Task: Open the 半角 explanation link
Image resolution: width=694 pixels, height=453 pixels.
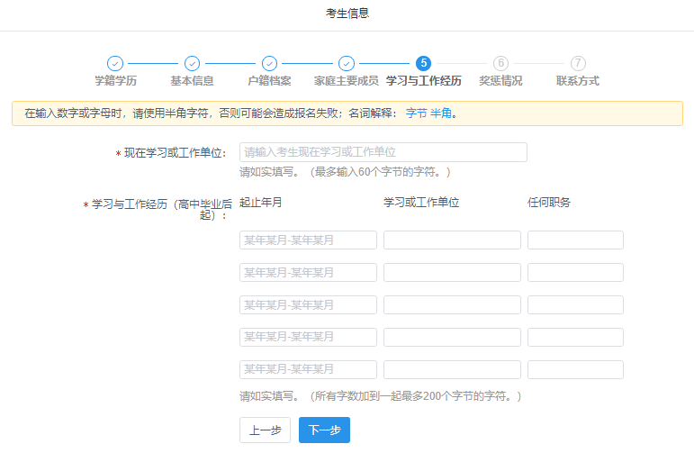Action: (441, 113)
